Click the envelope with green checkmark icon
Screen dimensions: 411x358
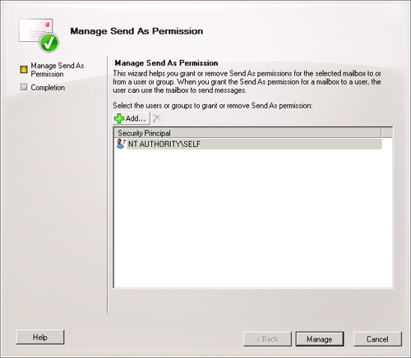click(39, 35)
